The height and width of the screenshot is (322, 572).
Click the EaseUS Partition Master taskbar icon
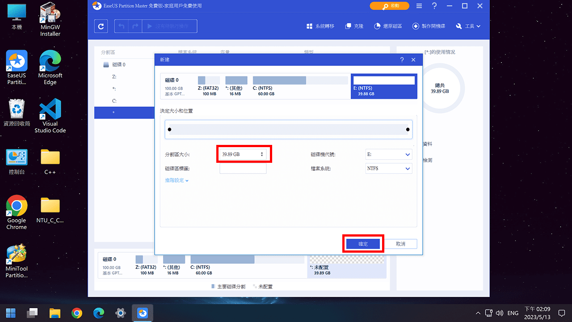(x=142, y=313)
